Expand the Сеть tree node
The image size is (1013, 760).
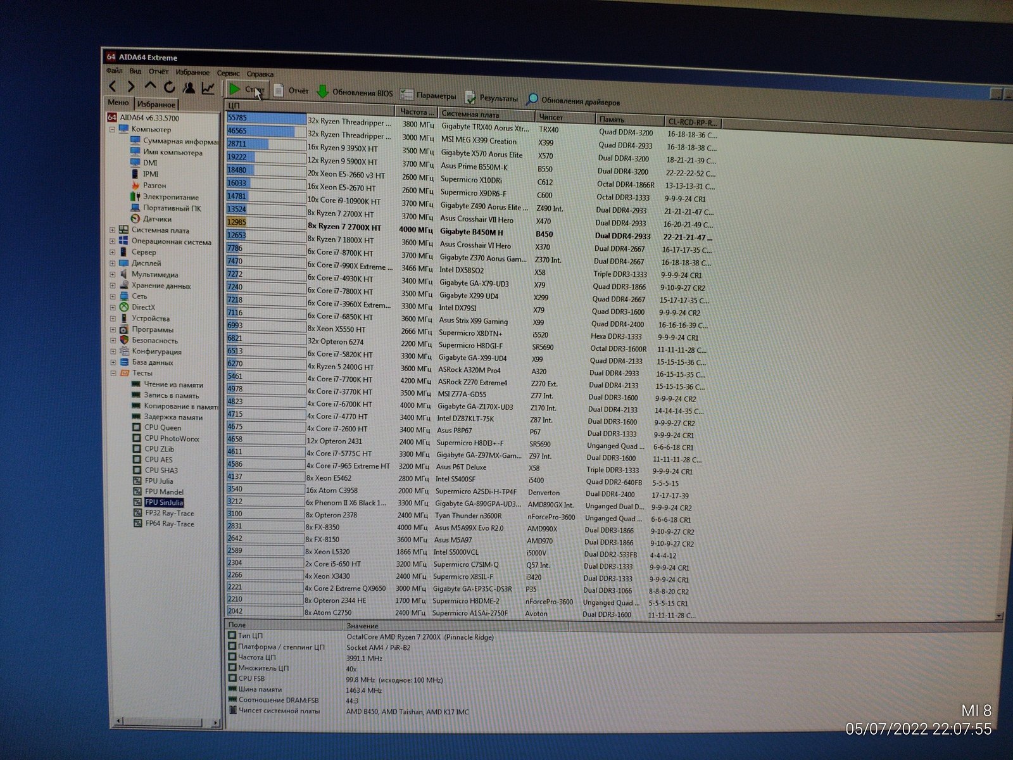click(x=112, y=296)
